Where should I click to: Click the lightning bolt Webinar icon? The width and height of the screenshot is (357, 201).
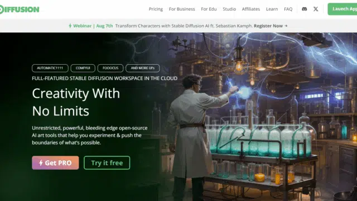(x=70, y=26)
